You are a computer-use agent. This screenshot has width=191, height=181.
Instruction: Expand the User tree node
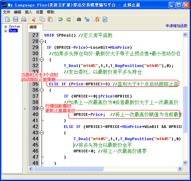[5, 31]
